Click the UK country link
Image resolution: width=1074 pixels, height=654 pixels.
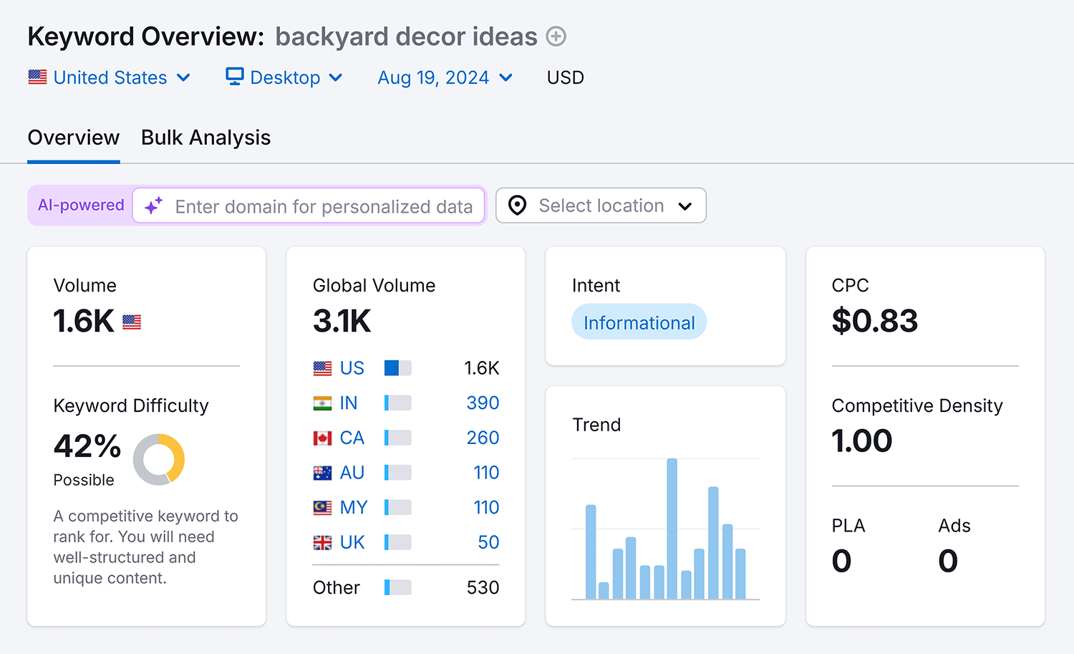[x=352, y=542]
